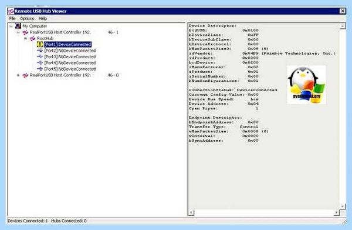352x230 pixels.
Task: Click the Port2 USB icon
Action: (40, 51)
